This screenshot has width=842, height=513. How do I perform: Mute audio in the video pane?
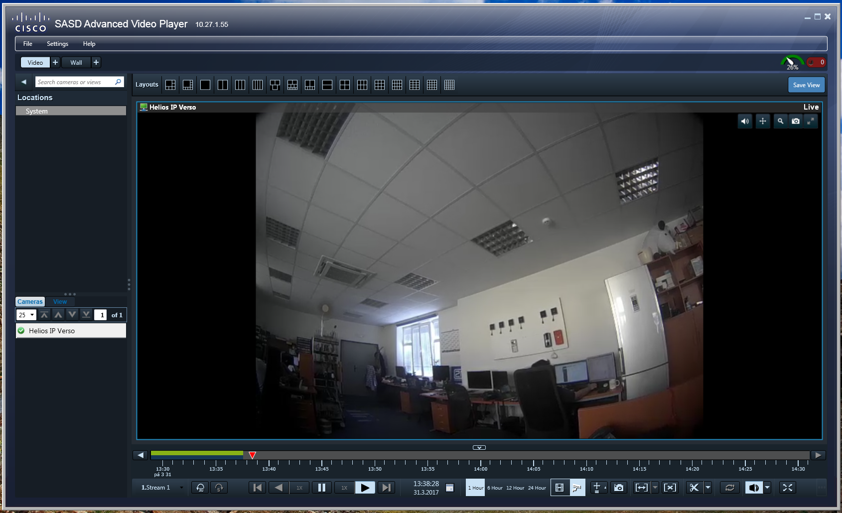[x=745, y=121]
